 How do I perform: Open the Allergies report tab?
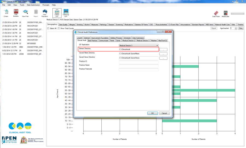[x=72, y=25]
